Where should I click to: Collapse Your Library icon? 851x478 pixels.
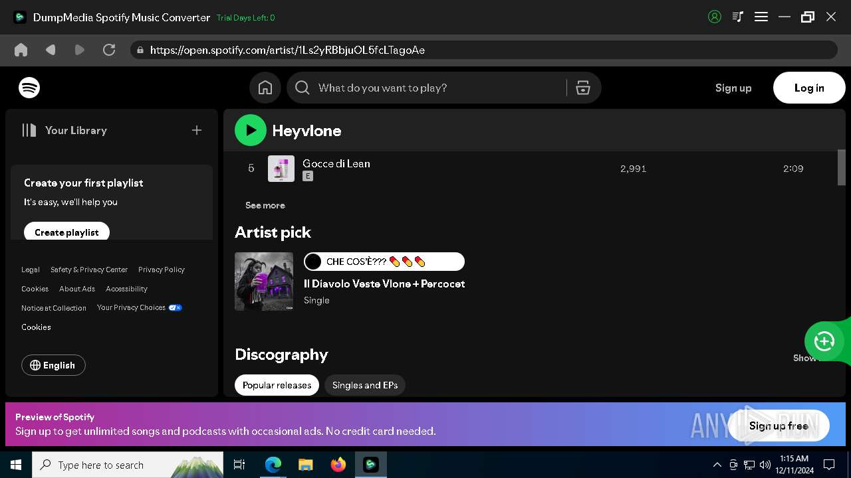tap(29, 130)
